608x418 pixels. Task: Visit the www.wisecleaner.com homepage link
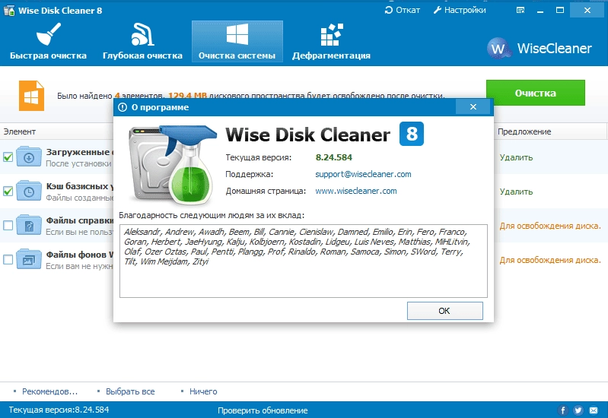click(x=355, y=191)
